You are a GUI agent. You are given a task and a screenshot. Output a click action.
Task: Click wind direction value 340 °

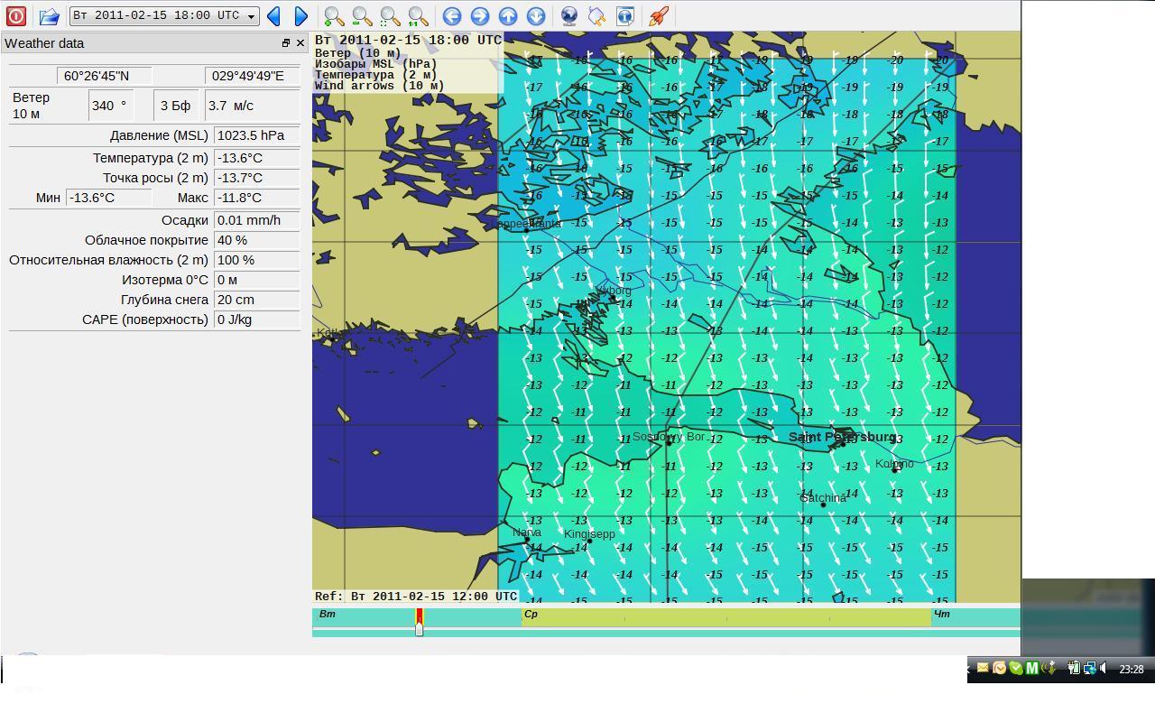coord(112,106)
